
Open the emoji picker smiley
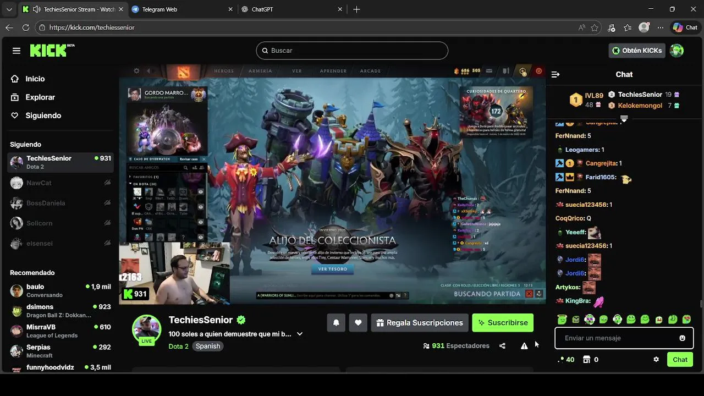683,338
